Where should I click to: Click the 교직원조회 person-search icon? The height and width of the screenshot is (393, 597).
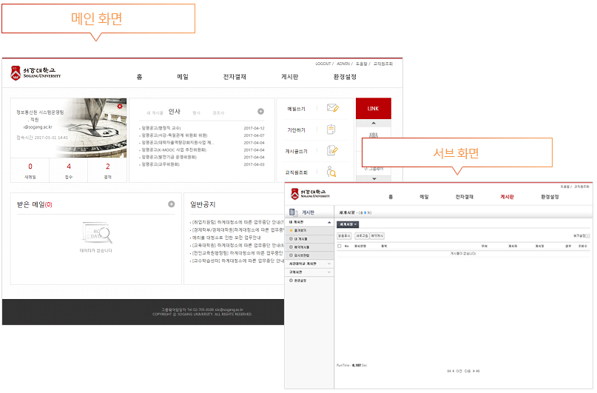tap(331, 172)
